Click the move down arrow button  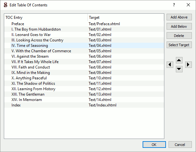coord(179,69)
